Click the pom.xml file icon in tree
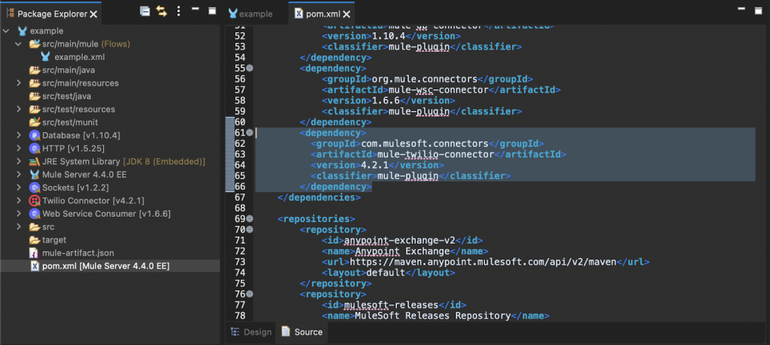 [35, 266]
